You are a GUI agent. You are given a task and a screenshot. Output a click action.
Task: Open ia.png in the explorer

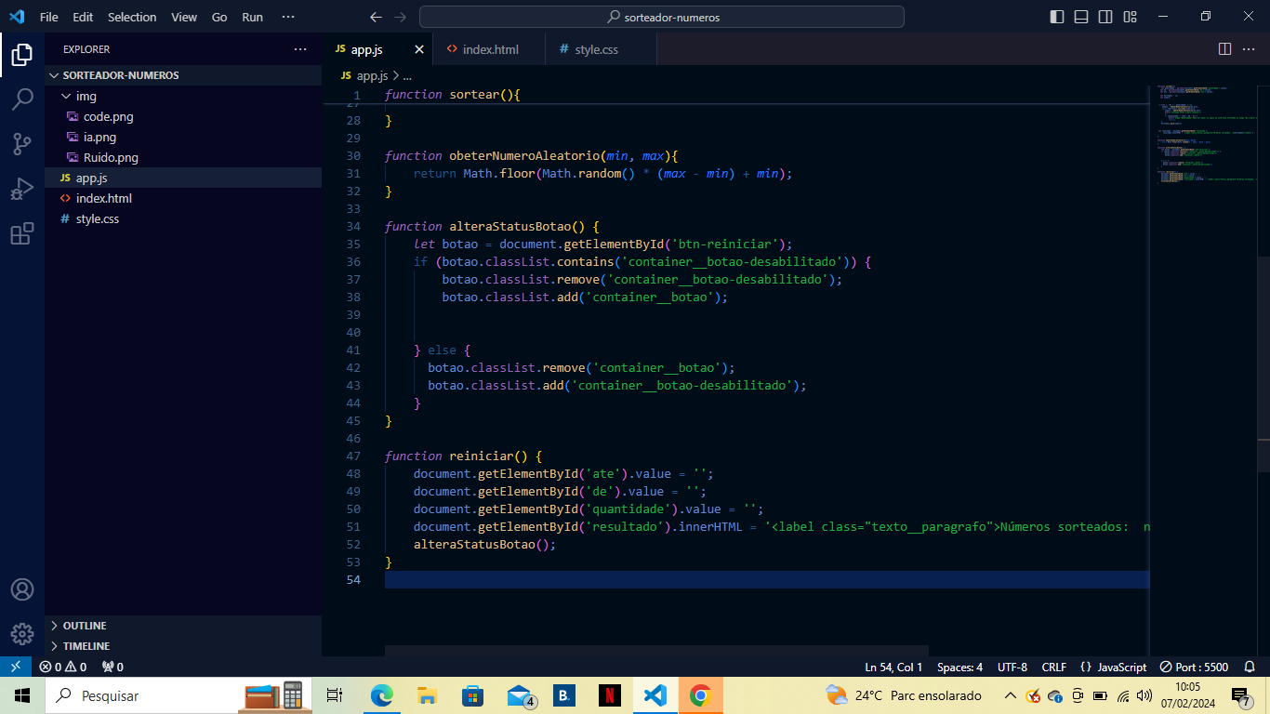[183, 137]
